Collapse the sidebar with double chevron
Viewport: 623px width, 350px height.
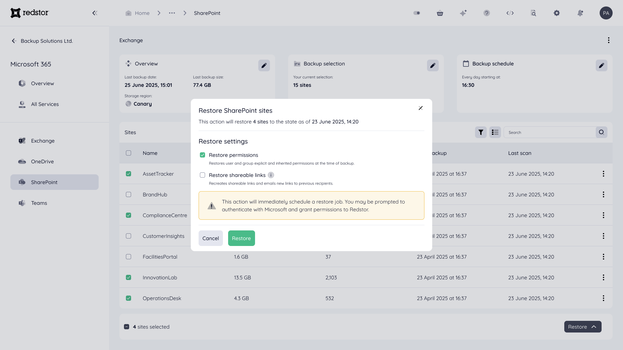pos(95,13)
